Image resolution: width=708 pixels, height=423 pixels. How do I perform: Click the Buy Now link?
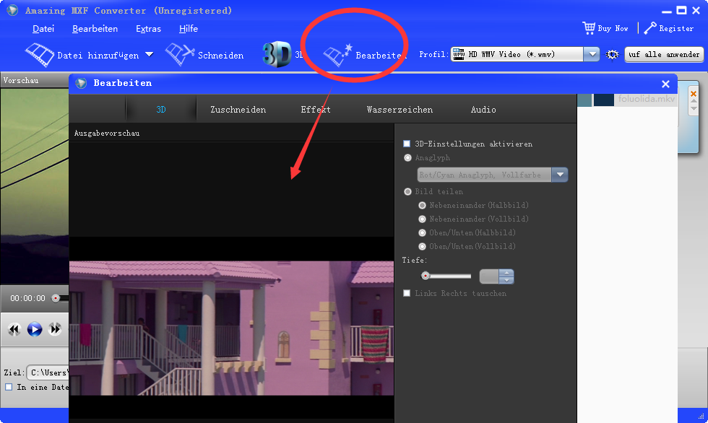pos(613,28)
